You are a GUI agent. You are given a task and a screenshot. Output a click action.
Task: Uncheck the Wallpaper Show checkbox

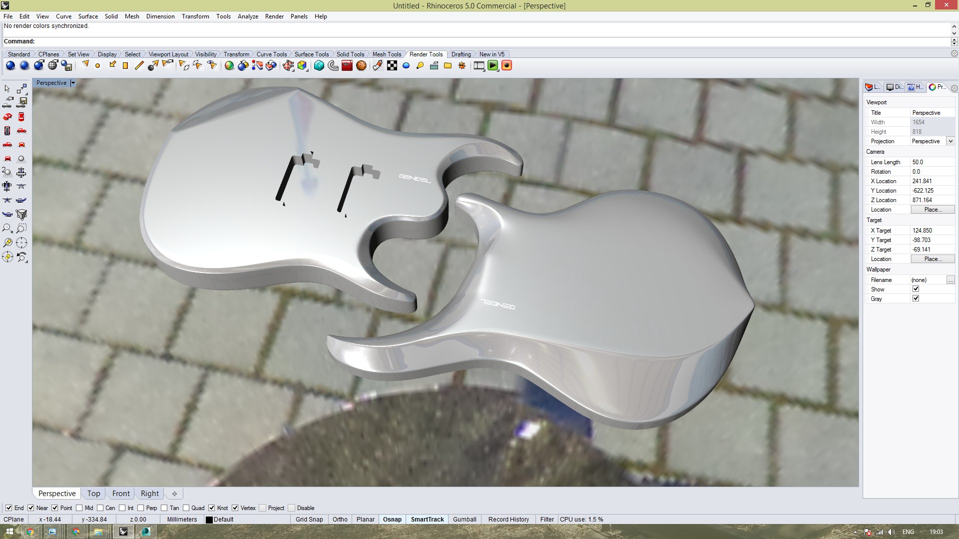tap(916, 289)
